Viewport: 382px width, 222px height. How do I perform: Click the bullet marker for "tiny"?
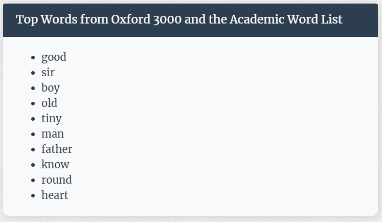click(x=33, y=119)
